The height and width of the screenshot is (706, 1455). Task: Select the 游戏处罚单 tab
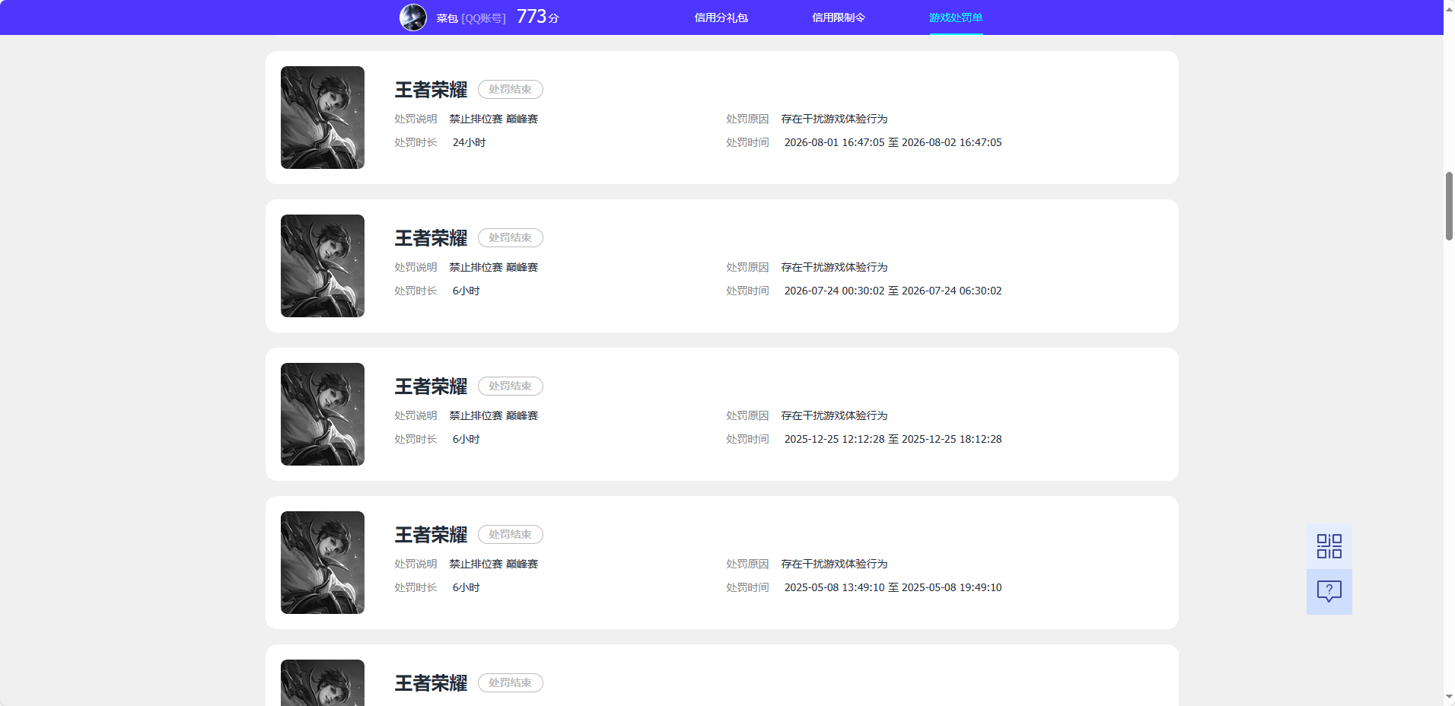coord(956,17)
